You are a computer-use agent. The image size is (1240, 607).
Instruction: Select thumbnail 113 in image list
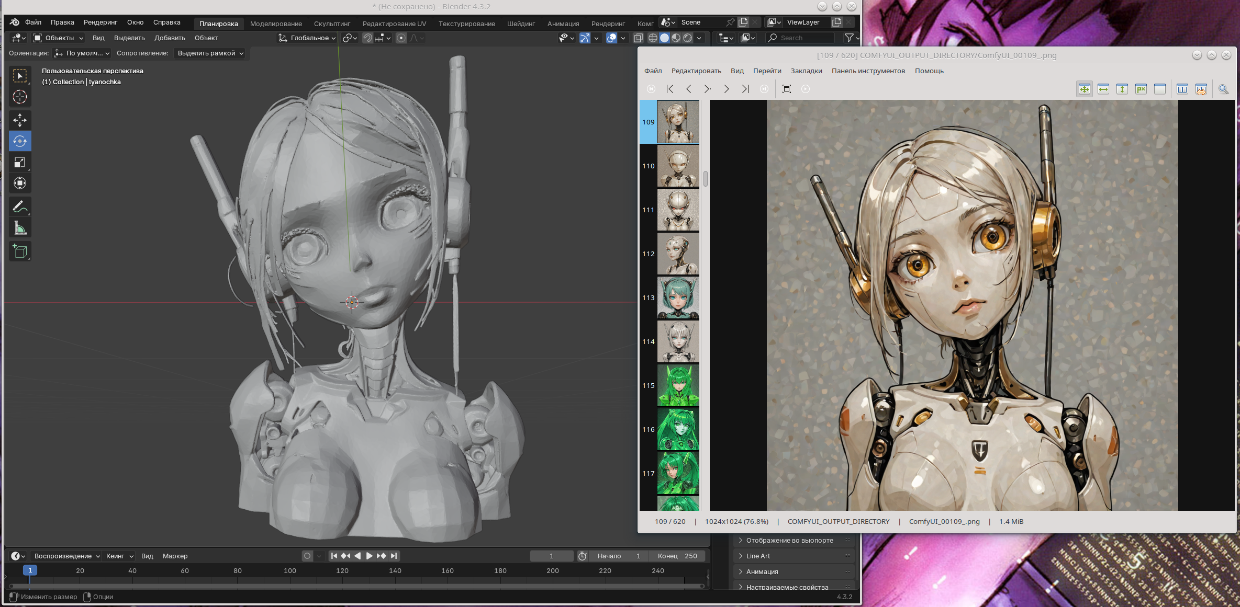[678, 298]
